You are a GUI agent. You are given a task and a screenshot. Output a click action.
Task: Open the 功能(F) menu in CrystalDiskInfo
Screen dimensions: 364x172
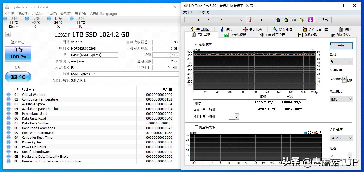[38, 14]
